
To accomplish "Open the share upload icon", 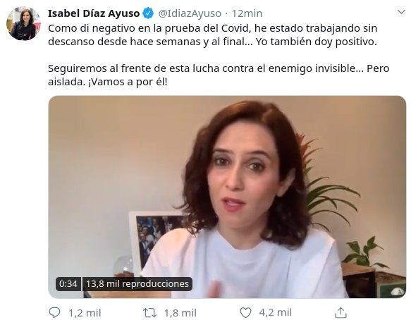I will [341, 313].
